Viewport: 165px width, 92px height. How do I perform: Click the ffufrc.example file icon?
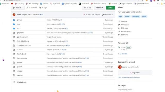(14, 58)
